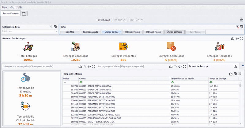Click the Entregas Recusadas gift icon
The height and width of the screenshot is (128, 245).
(219, 46)
